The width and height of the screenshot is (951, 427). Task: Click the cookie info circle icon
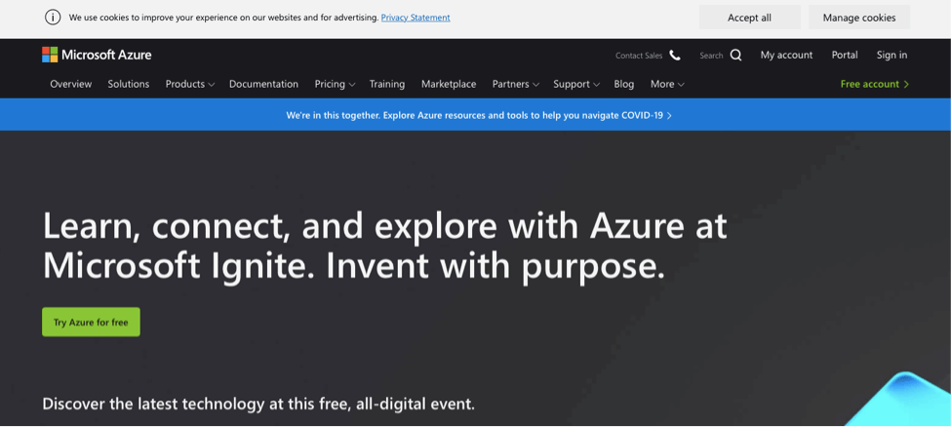tap(53, 17)
